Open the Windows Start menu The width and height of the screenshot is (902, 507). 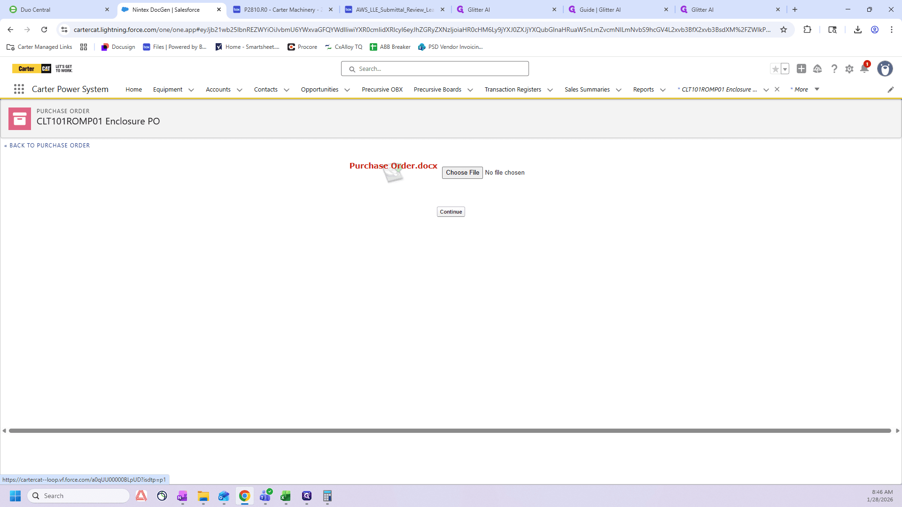15,496
